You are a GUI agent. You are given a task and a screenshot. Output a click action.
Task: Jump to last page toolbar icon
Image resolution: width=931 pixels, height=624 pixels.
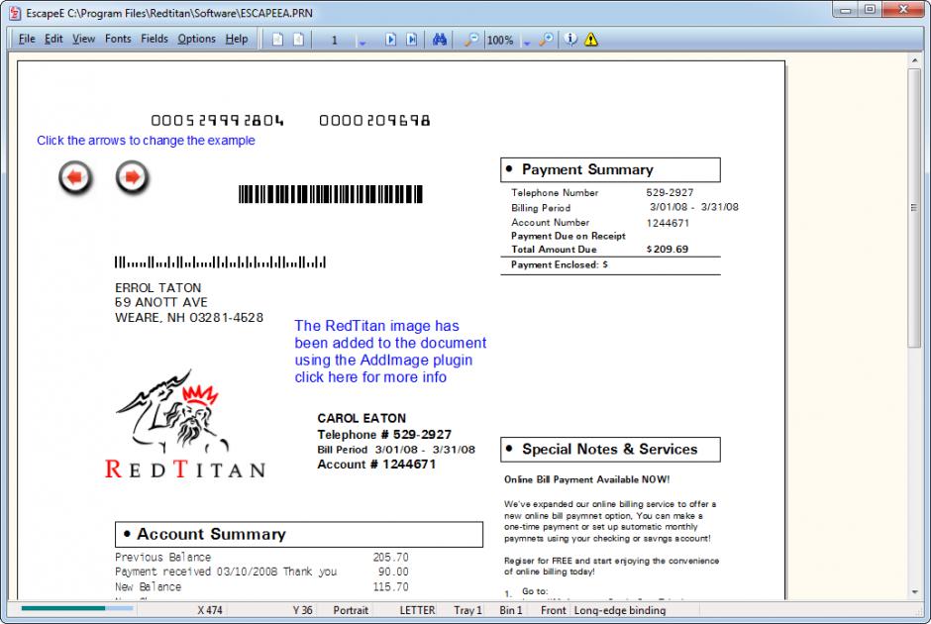click(x=411, y=40)
